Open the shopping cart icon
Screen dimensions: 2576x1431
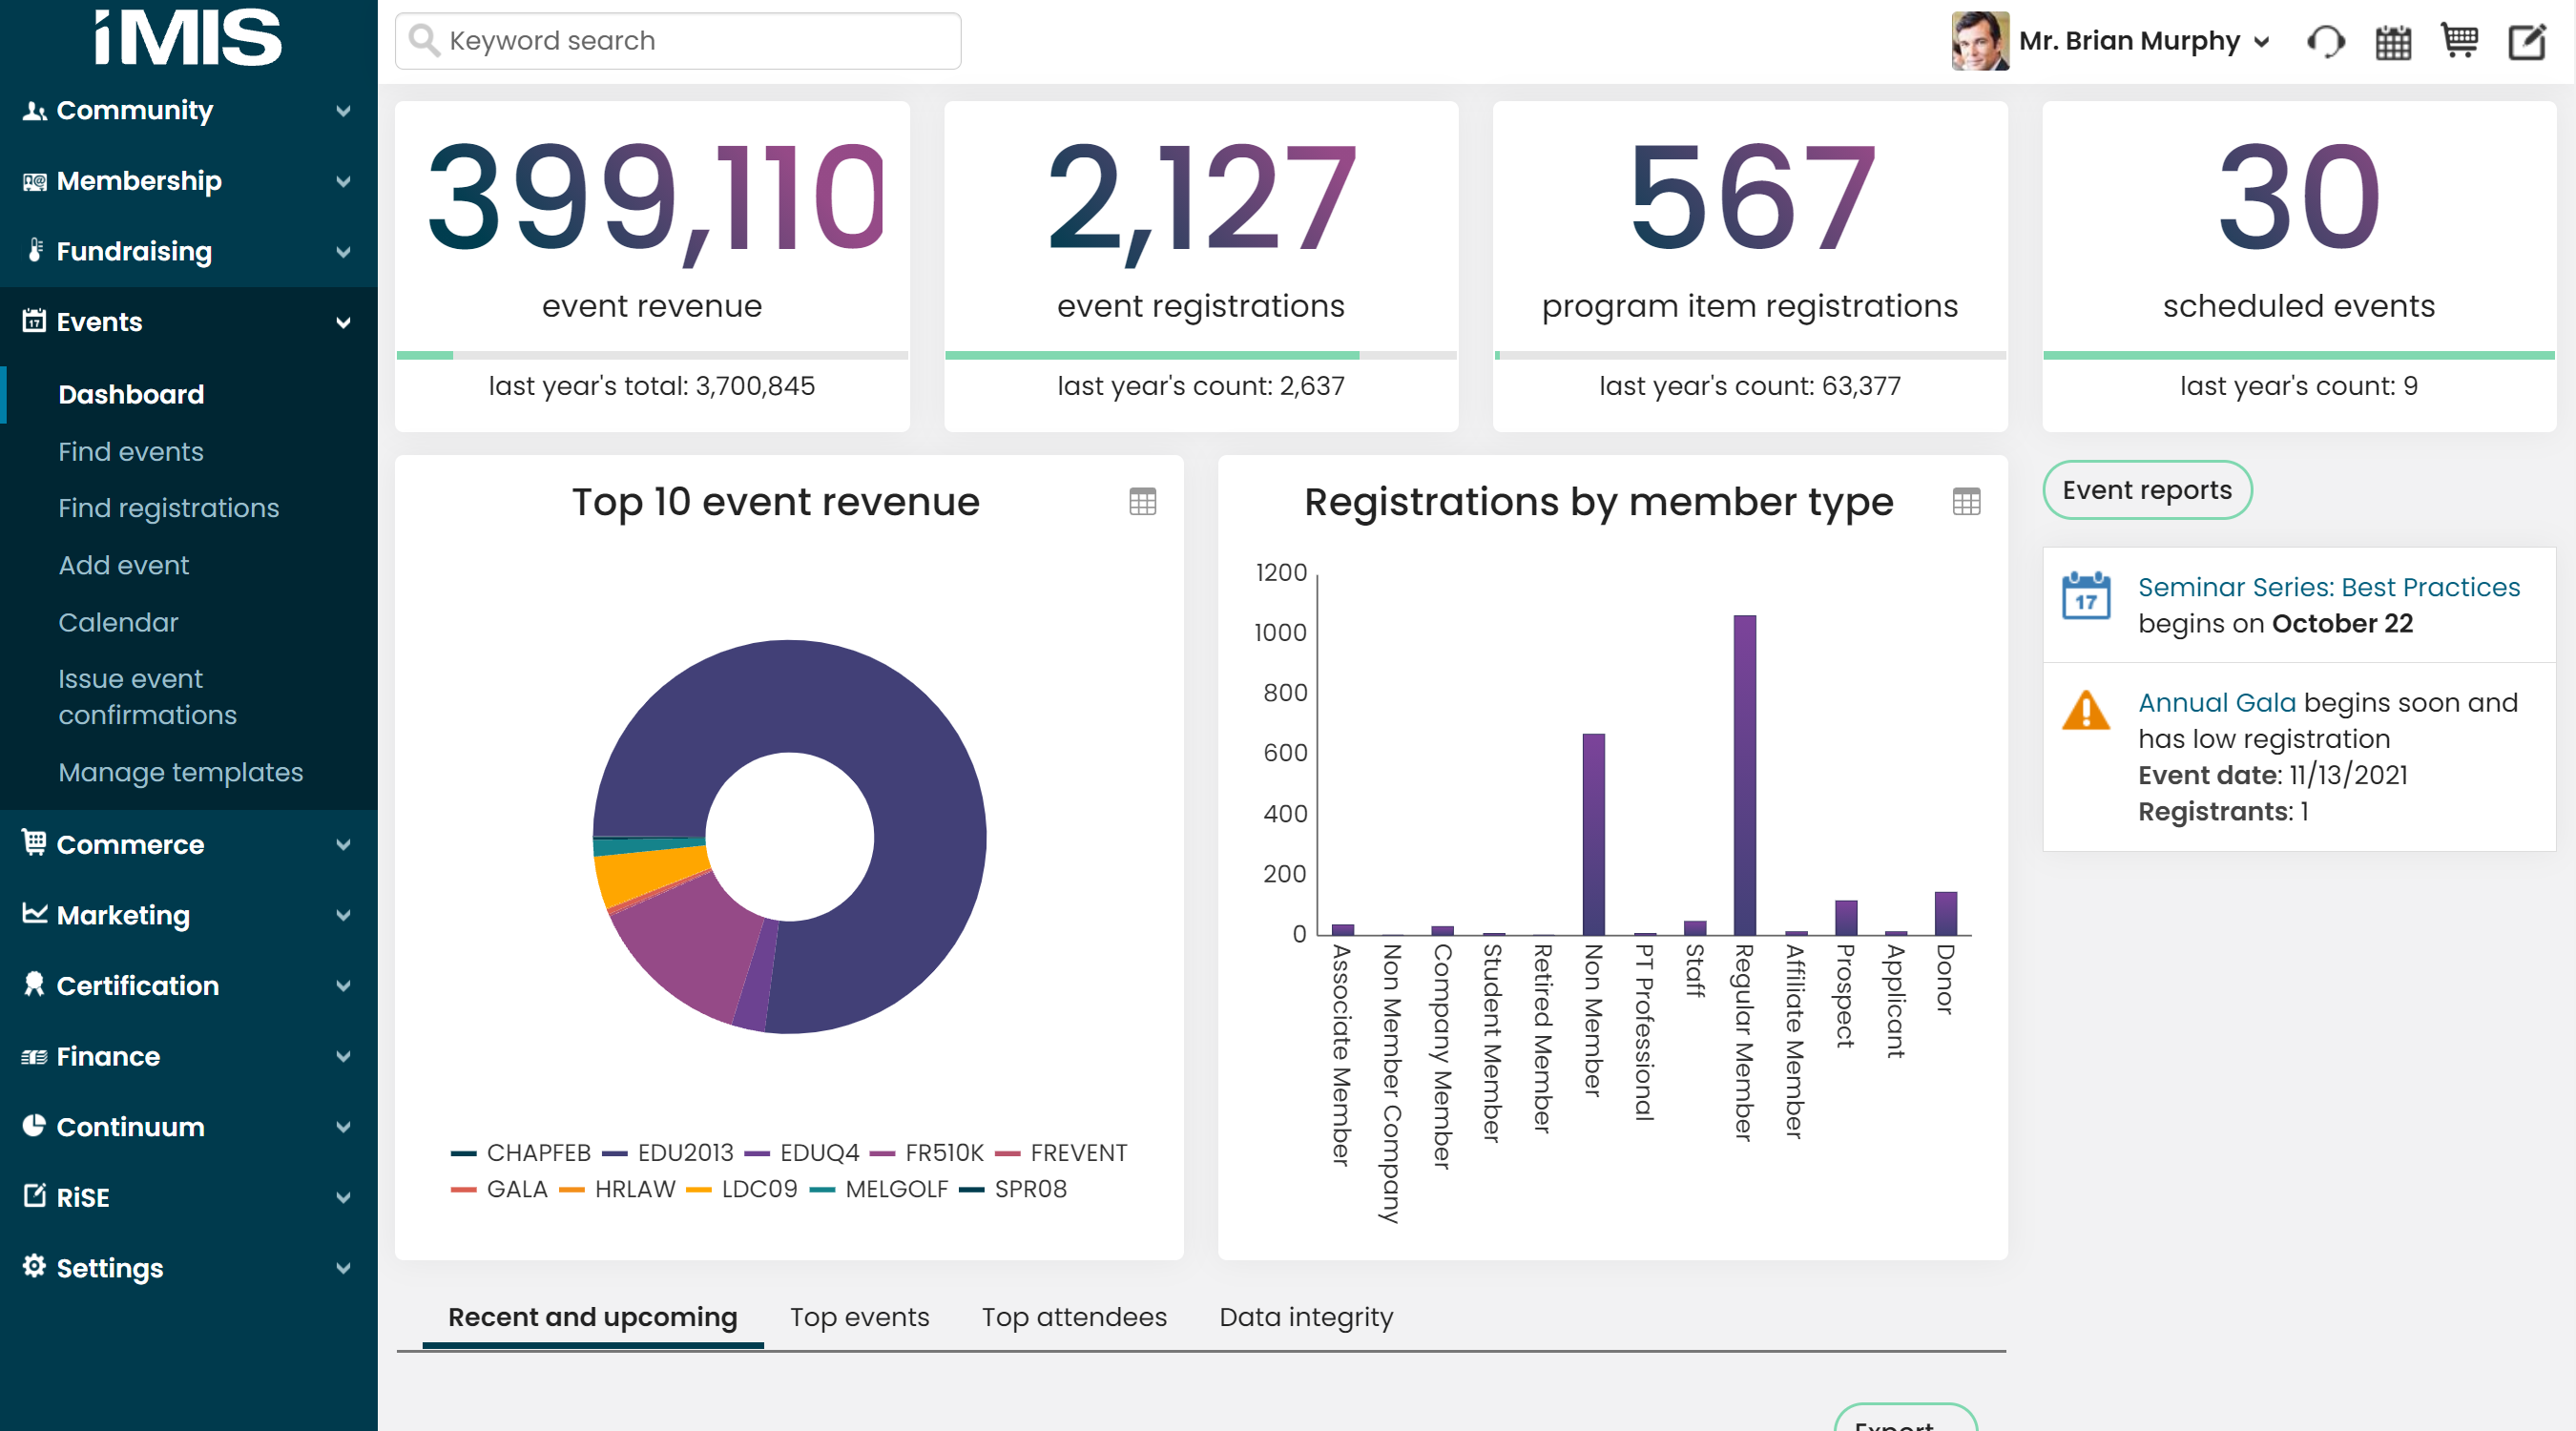pos(2459,41)
